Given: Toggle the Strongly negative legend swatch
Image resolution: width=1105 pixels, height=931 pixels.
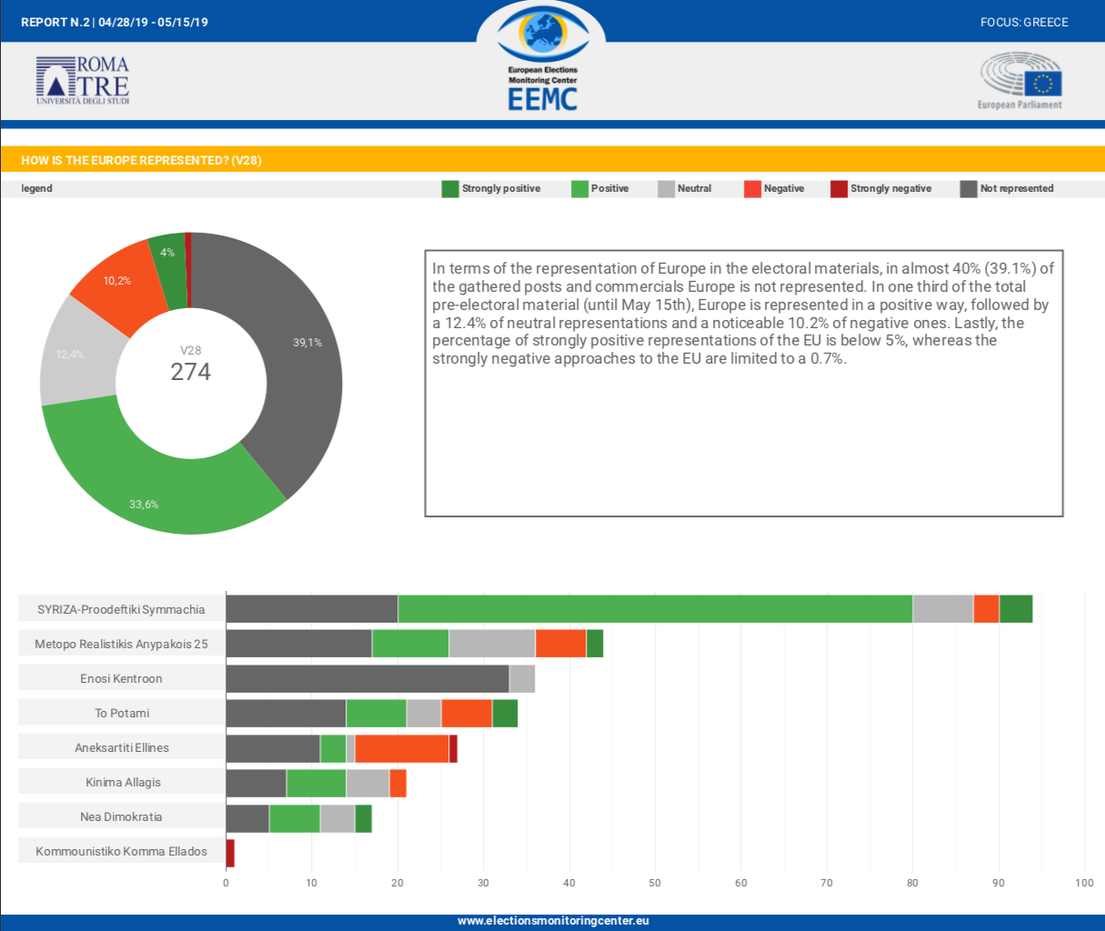Looking at the screenshot, I should point(839,189).
